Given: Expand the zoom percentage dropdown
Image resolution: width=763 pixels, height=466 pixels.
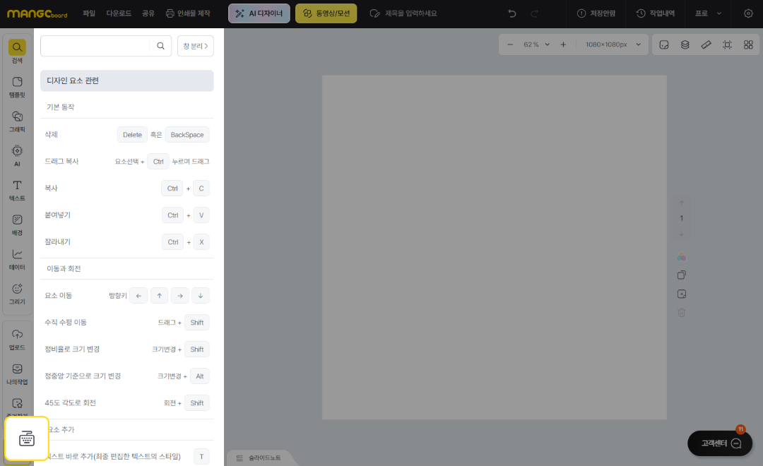Looking at the screenshot, I should [x=536, y=44].
